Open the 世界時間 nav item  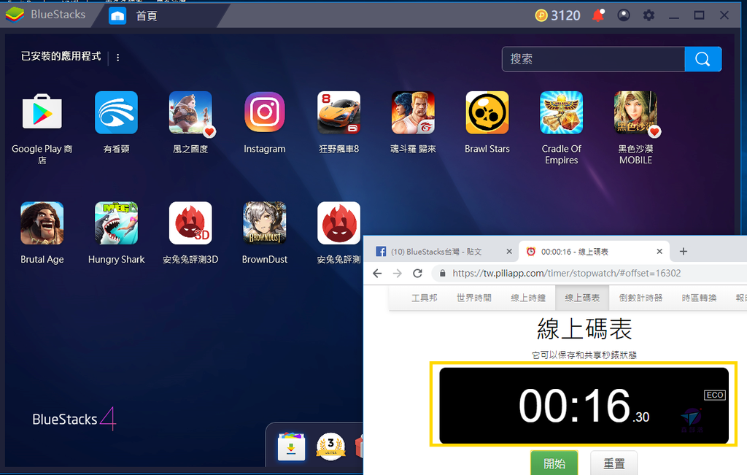pyautogui.click(x=474, y=298)
